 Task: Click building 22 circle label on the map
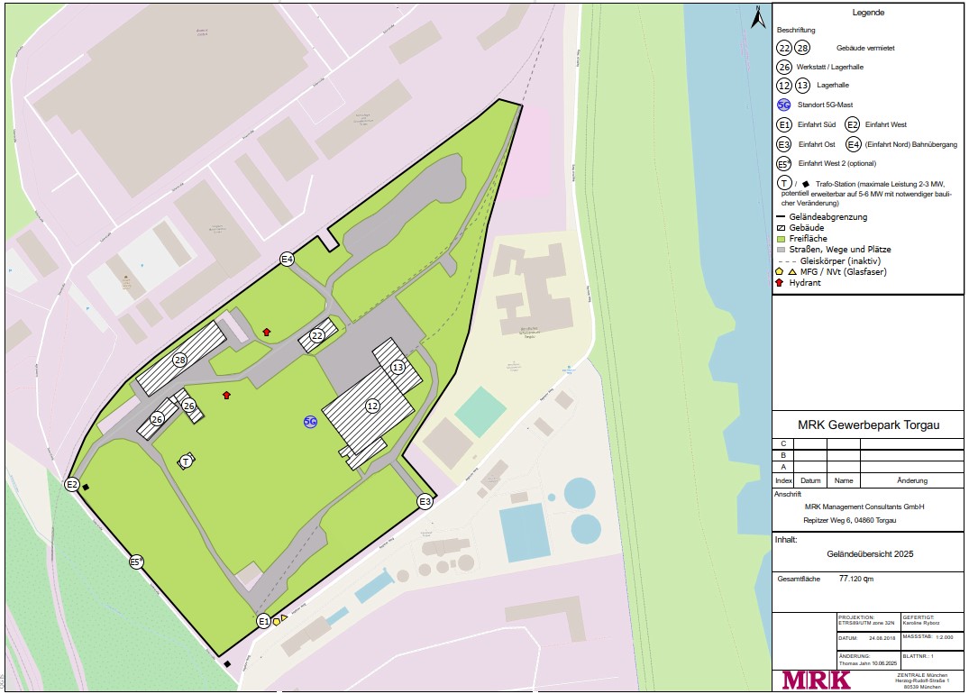tap(317, 335)
